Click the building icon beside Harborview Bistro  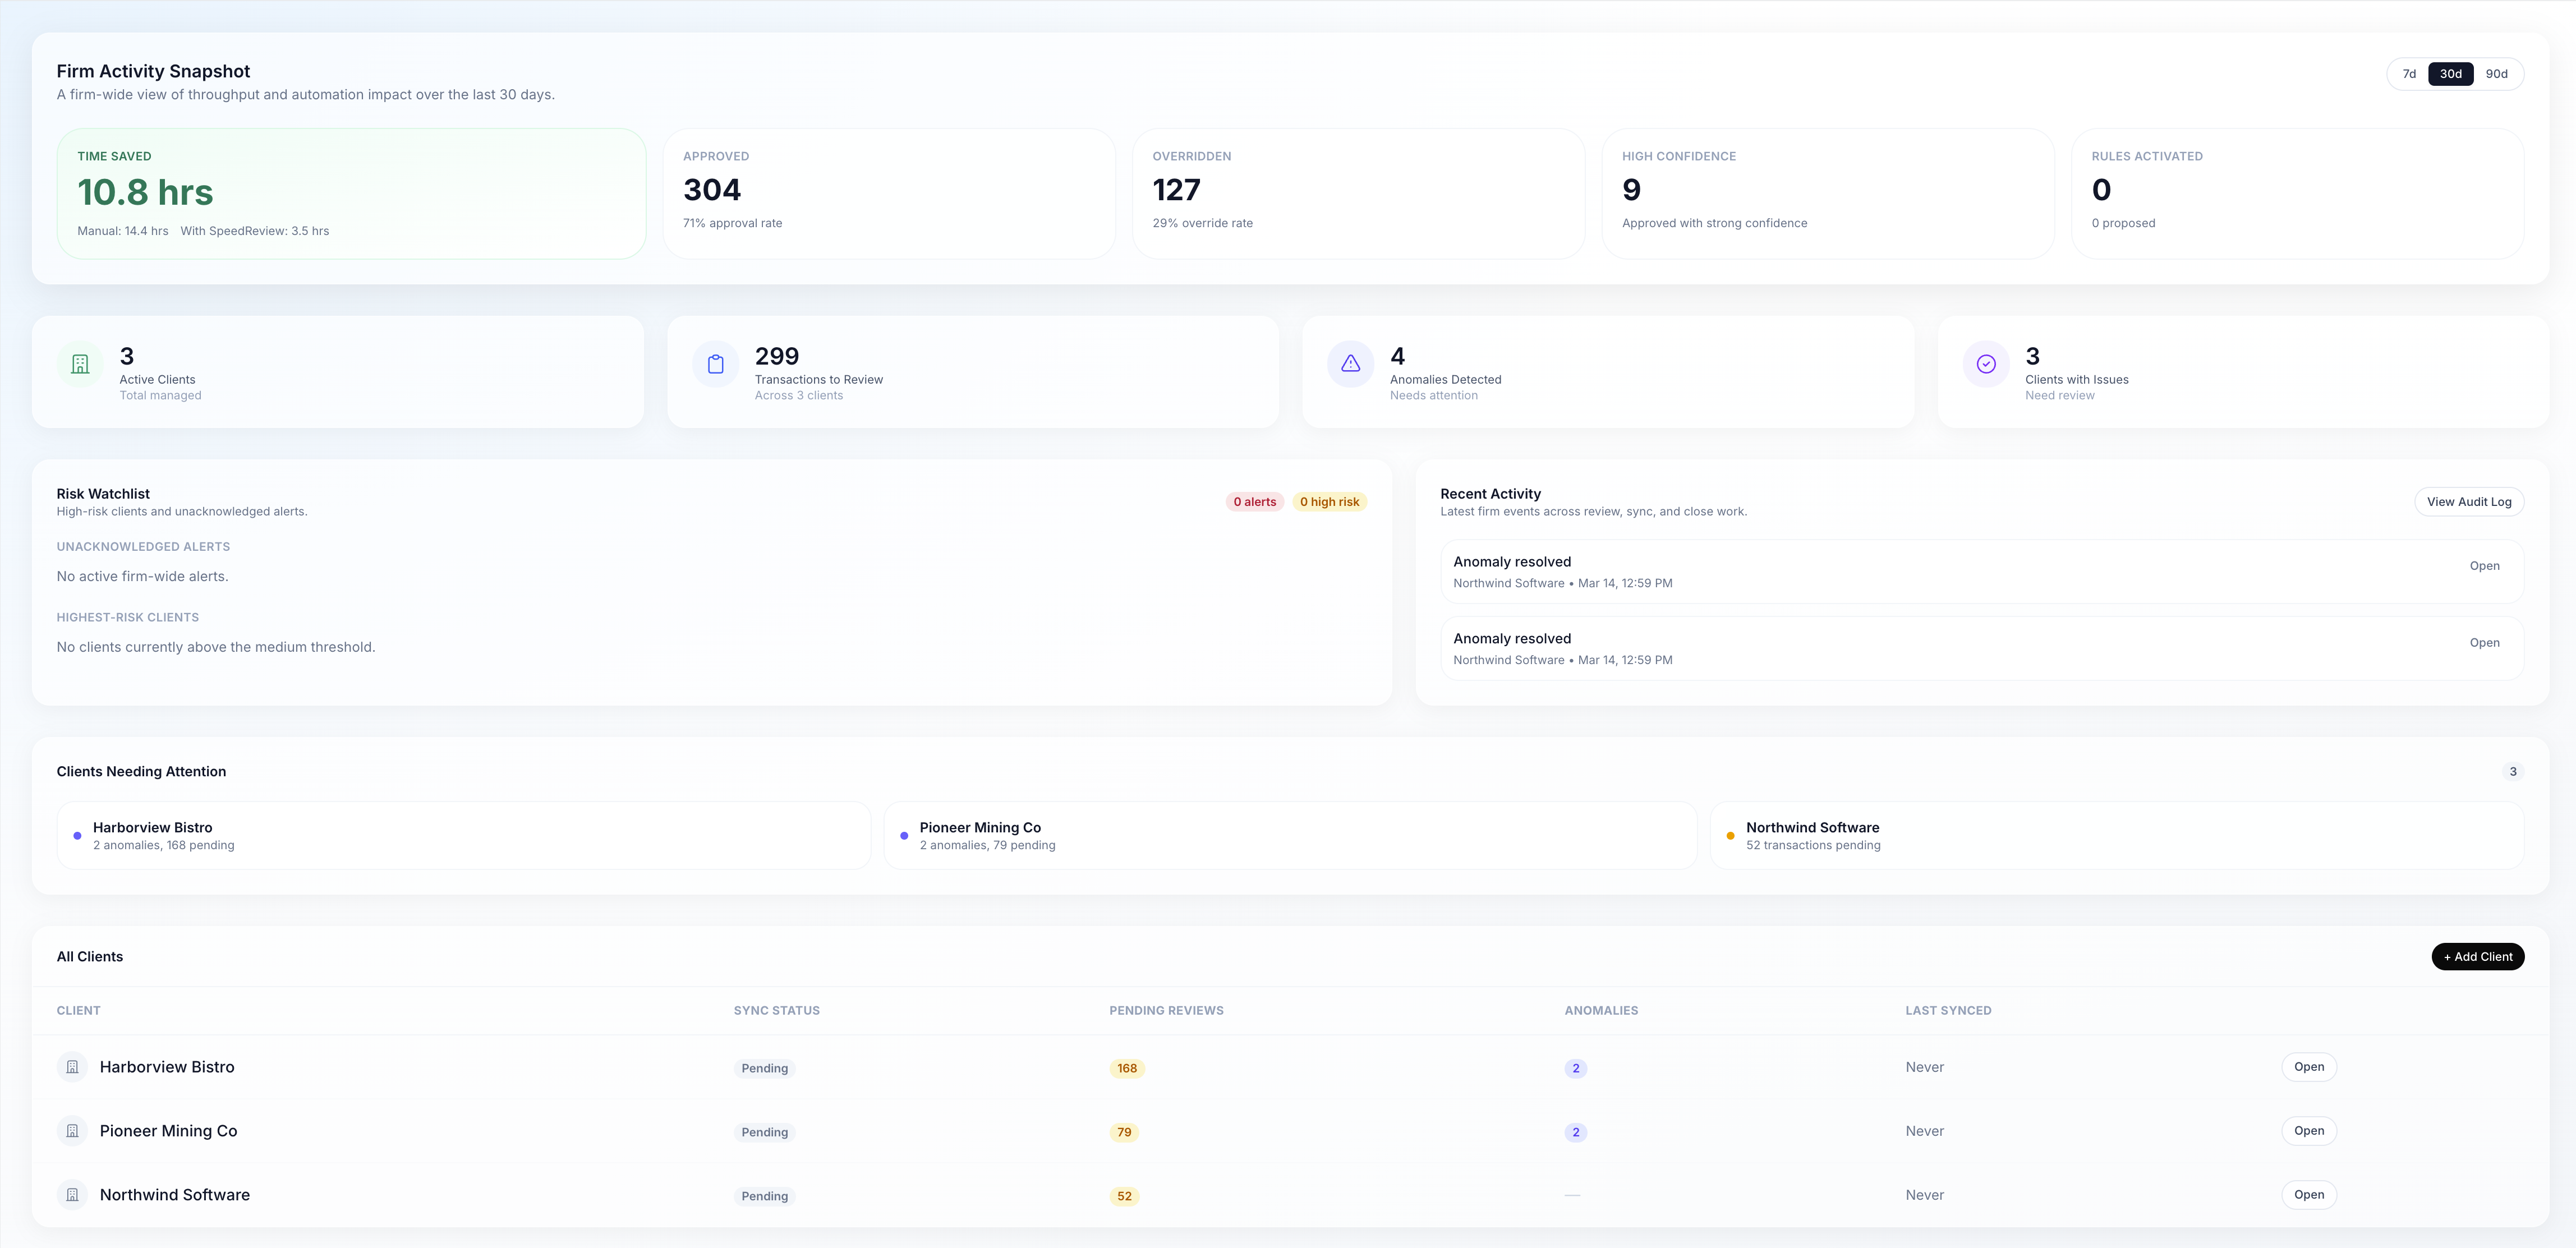point(72,1066)
